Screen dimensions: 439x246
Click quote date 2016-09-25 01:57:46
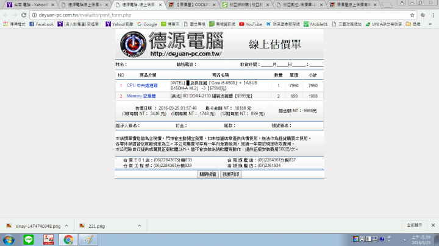coord(178,108)
